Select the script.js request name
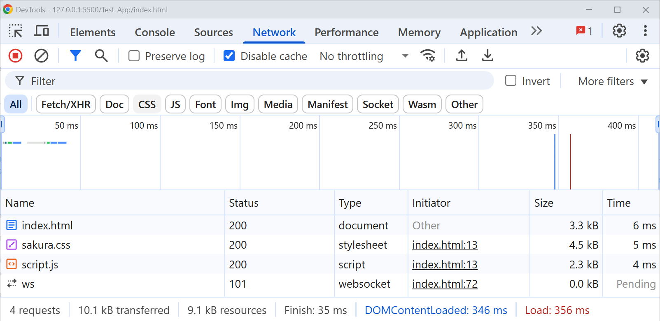The image size is (660, 321). 40,265
